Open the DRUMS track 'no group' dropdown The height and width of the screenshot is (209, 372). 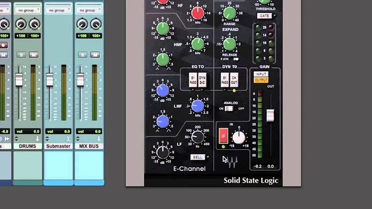27,10
